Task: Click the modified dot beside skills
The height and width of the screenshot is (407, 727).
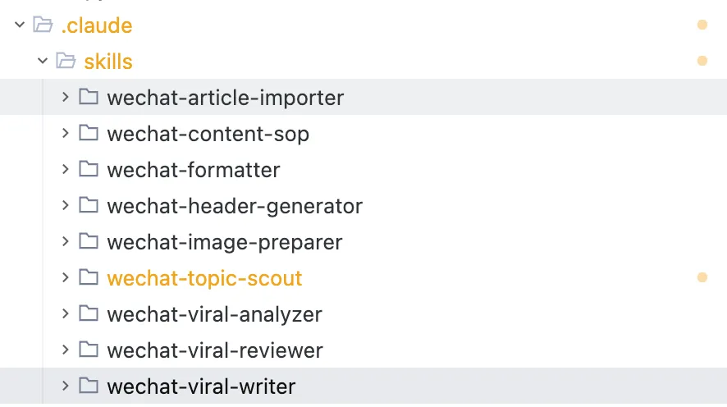Action: tap(702, 62)
